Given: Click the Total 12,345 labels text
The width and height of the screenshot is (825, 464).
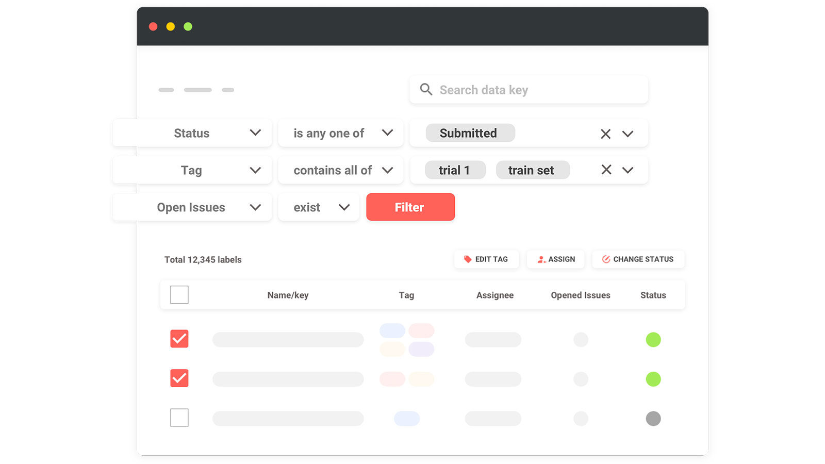Looking at the screenshot, I should (203, 260).
